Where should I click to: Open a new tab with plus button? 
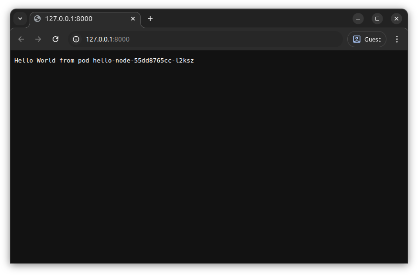pos(150,19)
